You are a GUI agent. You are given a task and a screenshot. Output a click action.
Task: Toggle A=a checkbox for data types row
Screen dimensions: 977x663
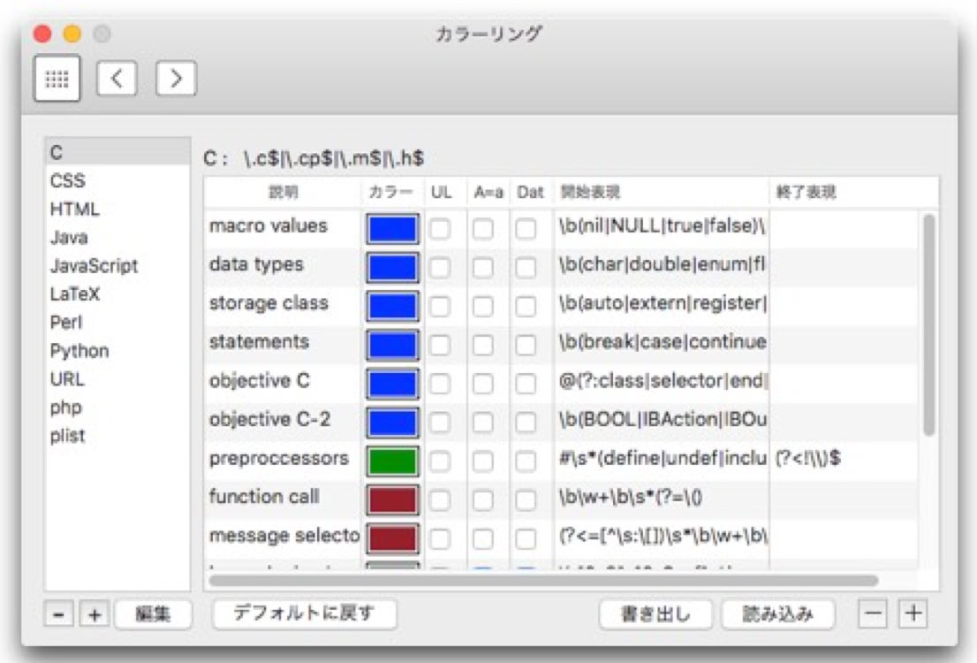[x=482, y=267]
